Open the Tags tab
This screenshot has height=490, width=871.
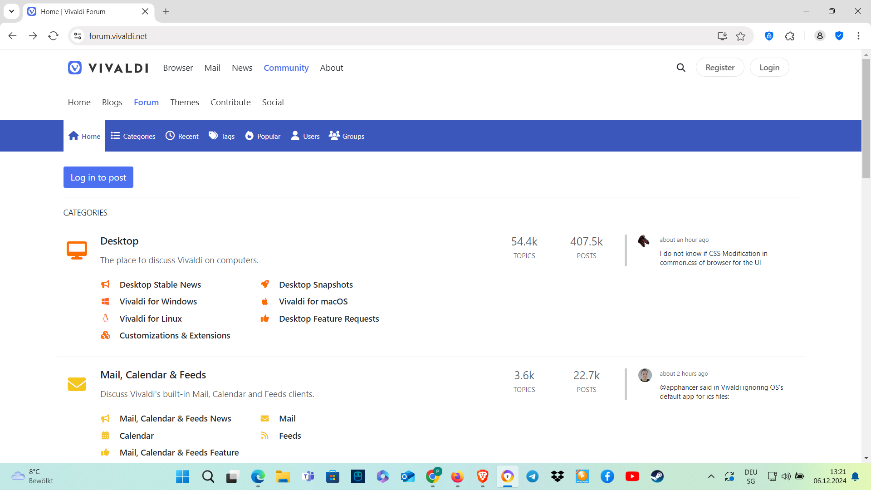coord(222,136)
